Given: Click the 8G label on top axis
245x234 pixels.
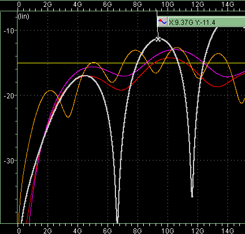Looking at the screenshot, I should click(x=137, y=5).
